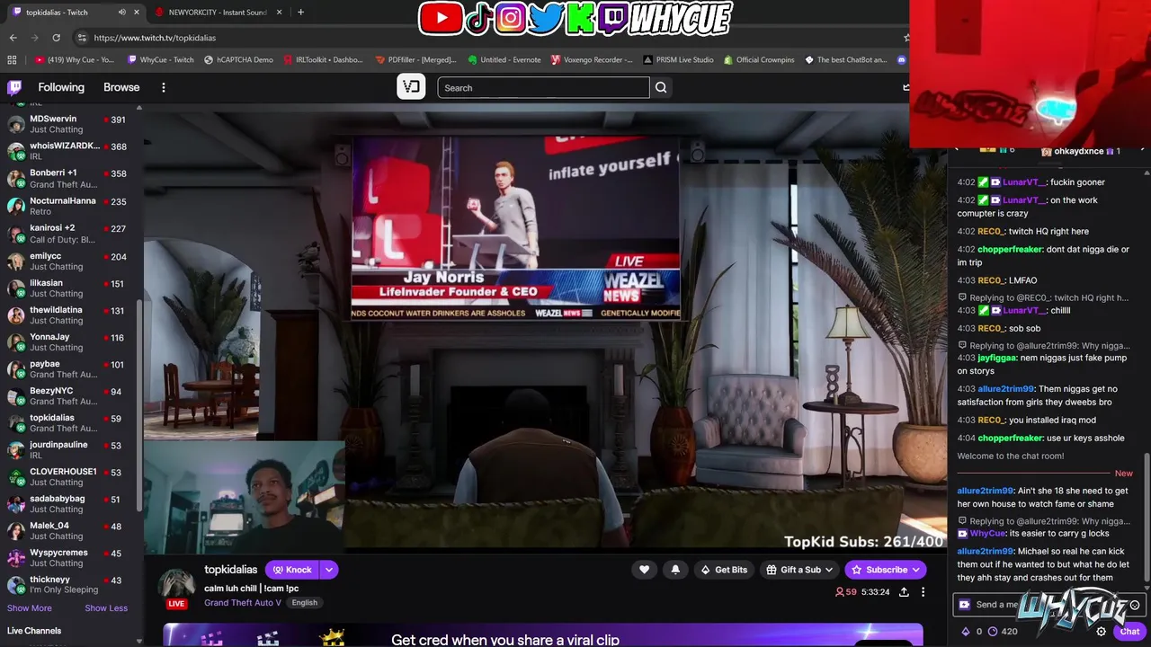
Task: Open the Untitled - Evernote bookmark
Action: [504, 59]
